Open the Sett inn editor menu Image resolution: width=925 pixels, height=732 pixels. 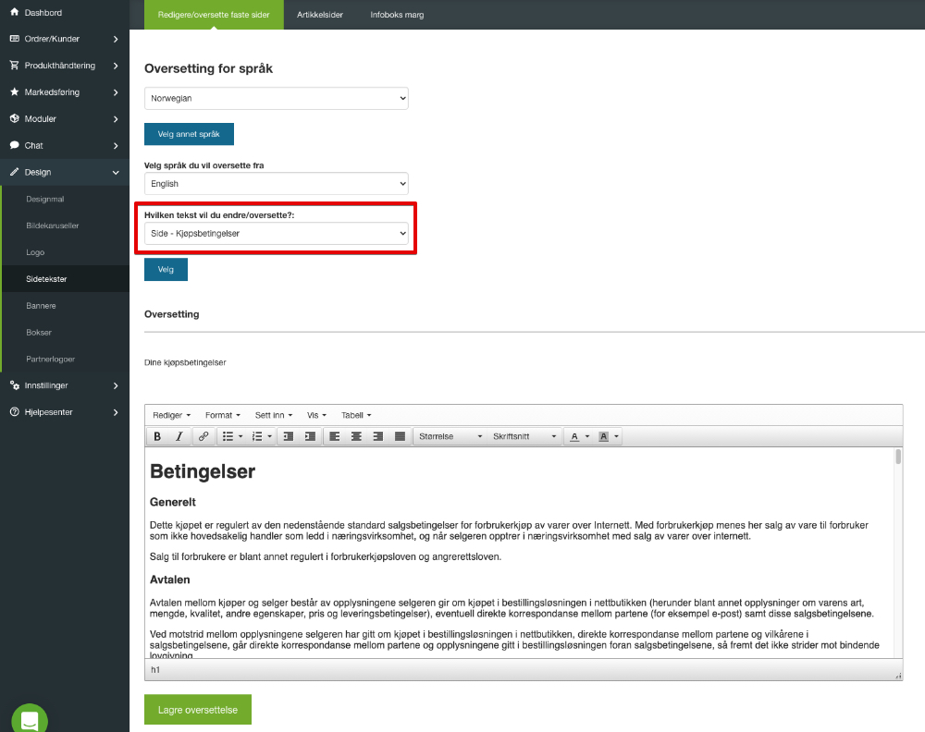point(273,416)
